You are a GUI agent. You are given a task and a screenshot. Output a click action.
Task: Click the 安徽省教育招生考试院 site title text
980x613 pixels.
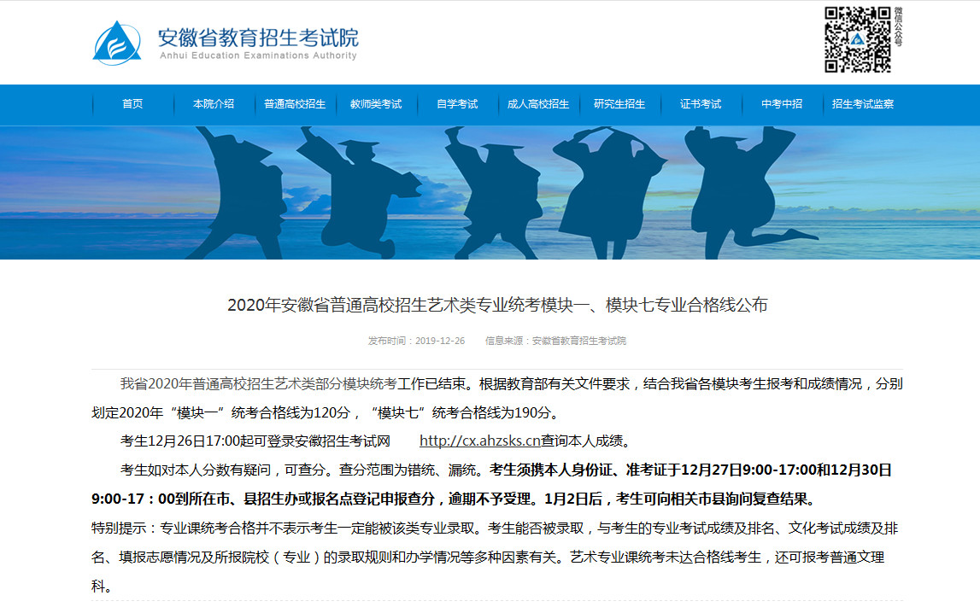258,38
